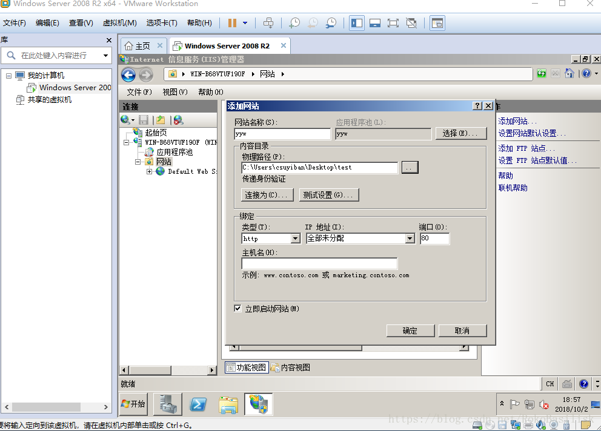
Task: Click the 开始 start button
Action: point(133,404)
